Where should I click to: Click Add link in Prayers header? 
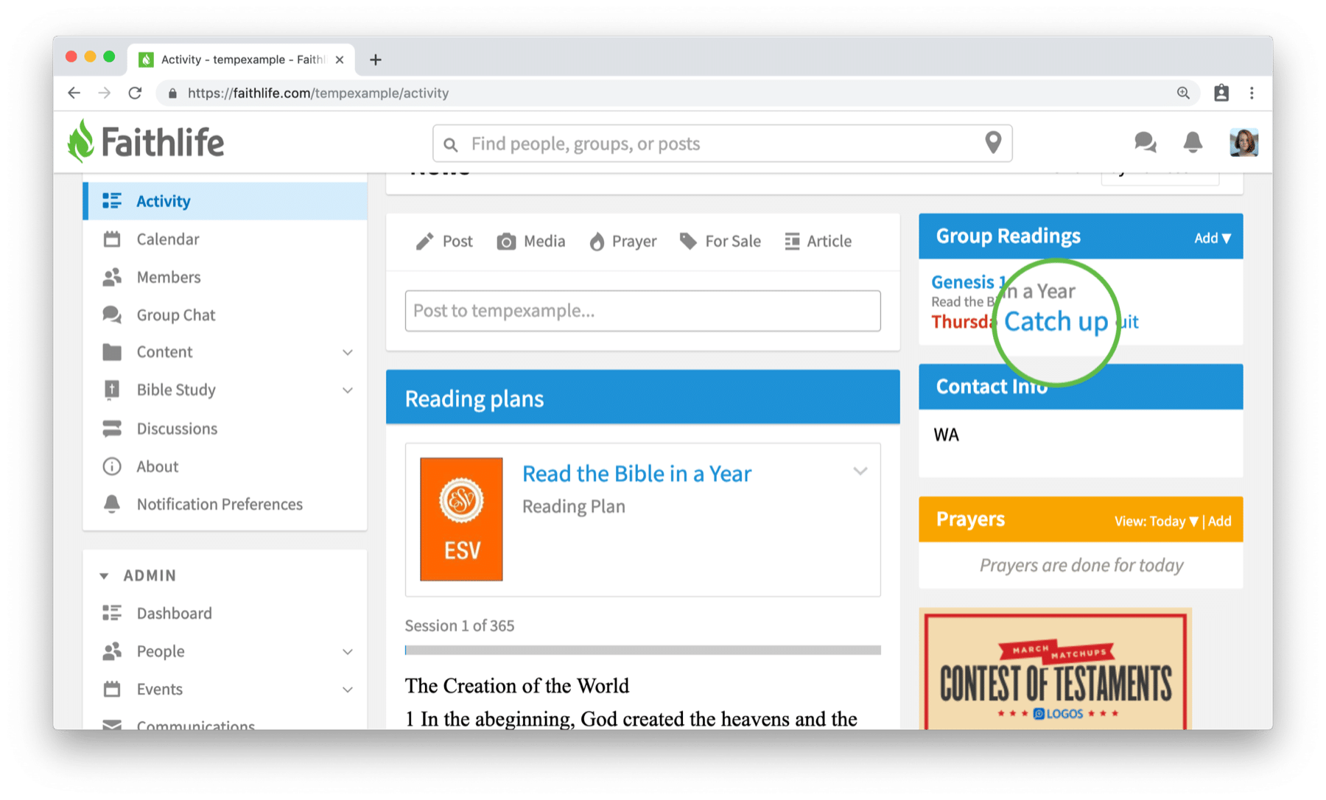click(x=1219, y=521)
